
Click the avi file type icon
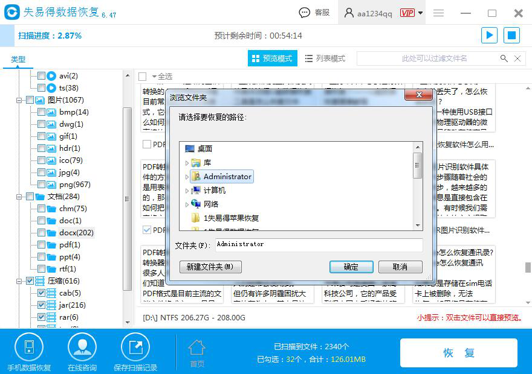tap(51, 76)
